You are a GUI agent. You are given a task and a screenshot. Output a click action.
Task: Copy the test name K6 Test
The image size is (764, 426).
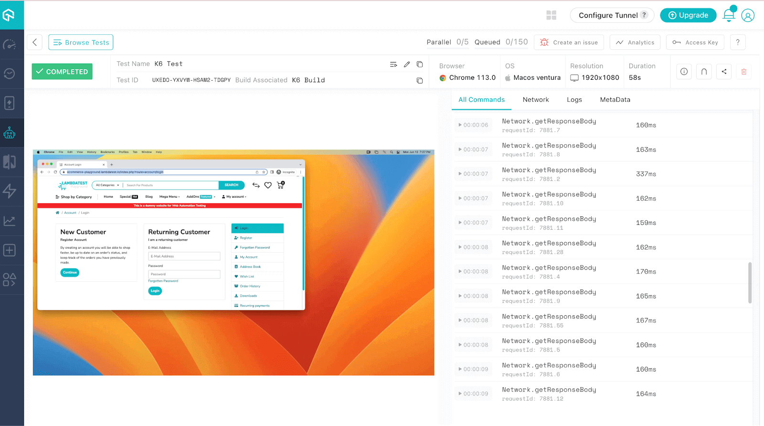point(420,64)
